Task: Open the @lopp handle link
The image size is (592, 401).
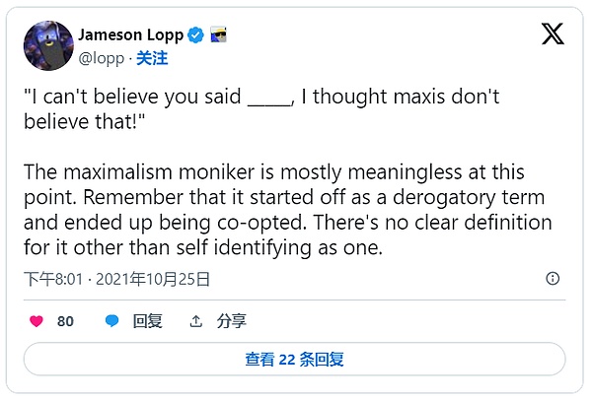Action: coord(104,58)
